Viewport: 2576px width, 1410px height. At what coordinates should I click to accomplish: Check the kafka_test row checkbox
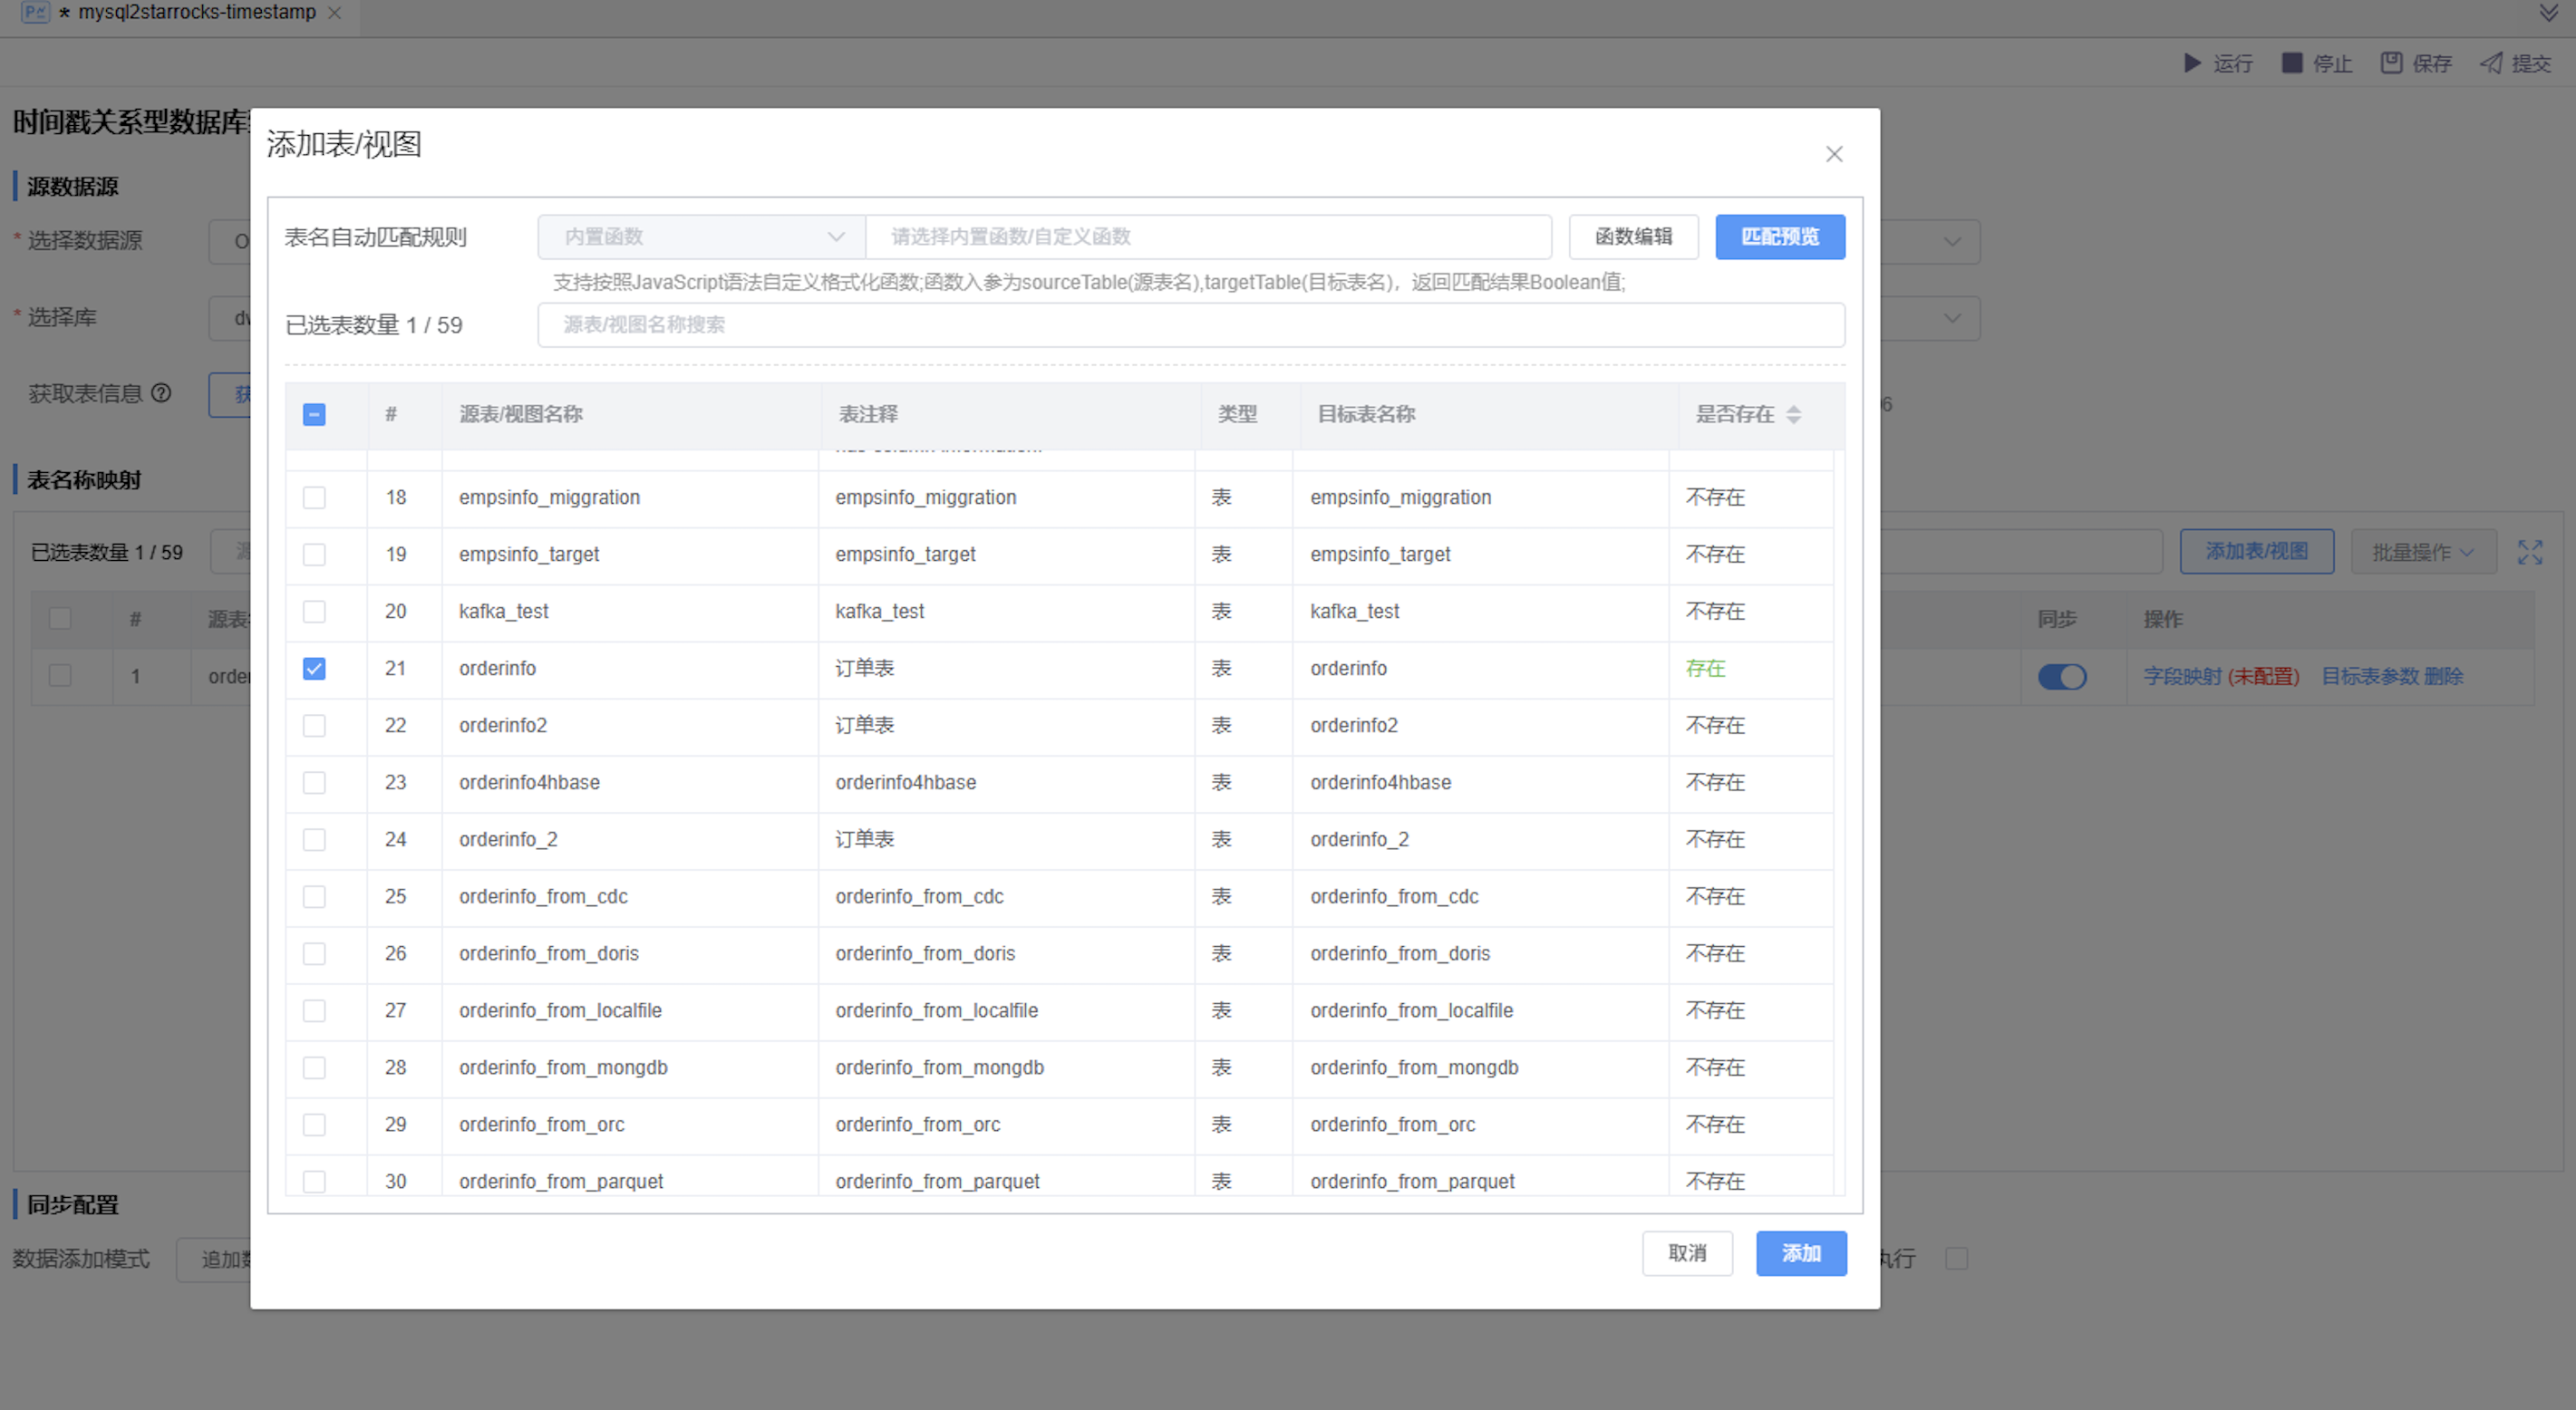coord(314,611)
